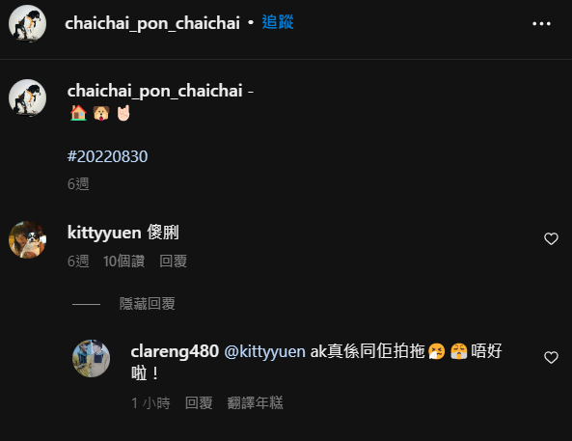Open the @kittyyuen mention link

click(x=264, y=351)
